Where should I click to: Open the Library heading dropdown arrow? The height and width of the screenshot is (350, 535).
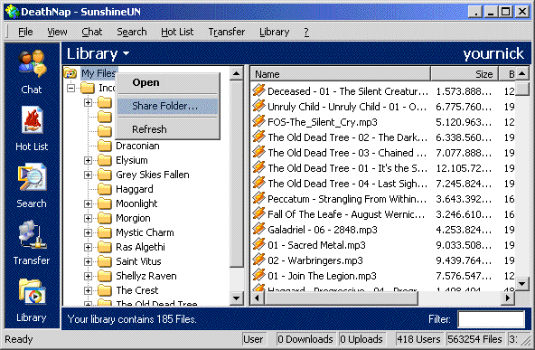click(x=126, y=53)
